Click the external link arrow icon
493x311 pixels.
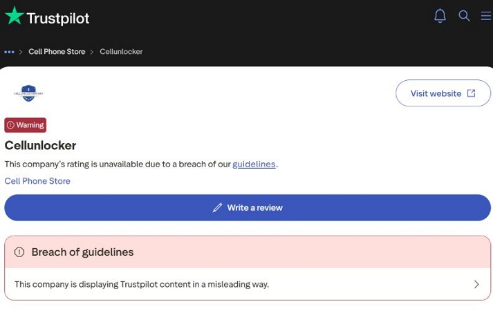coord(471,93)
